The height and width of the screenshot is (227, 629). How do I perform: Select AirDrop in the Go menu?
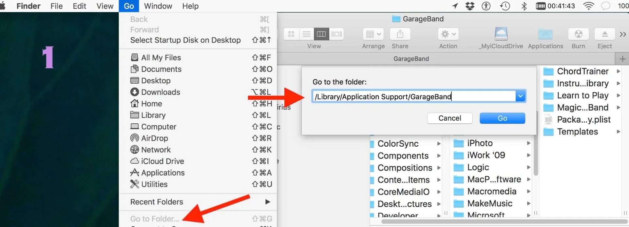154,138
